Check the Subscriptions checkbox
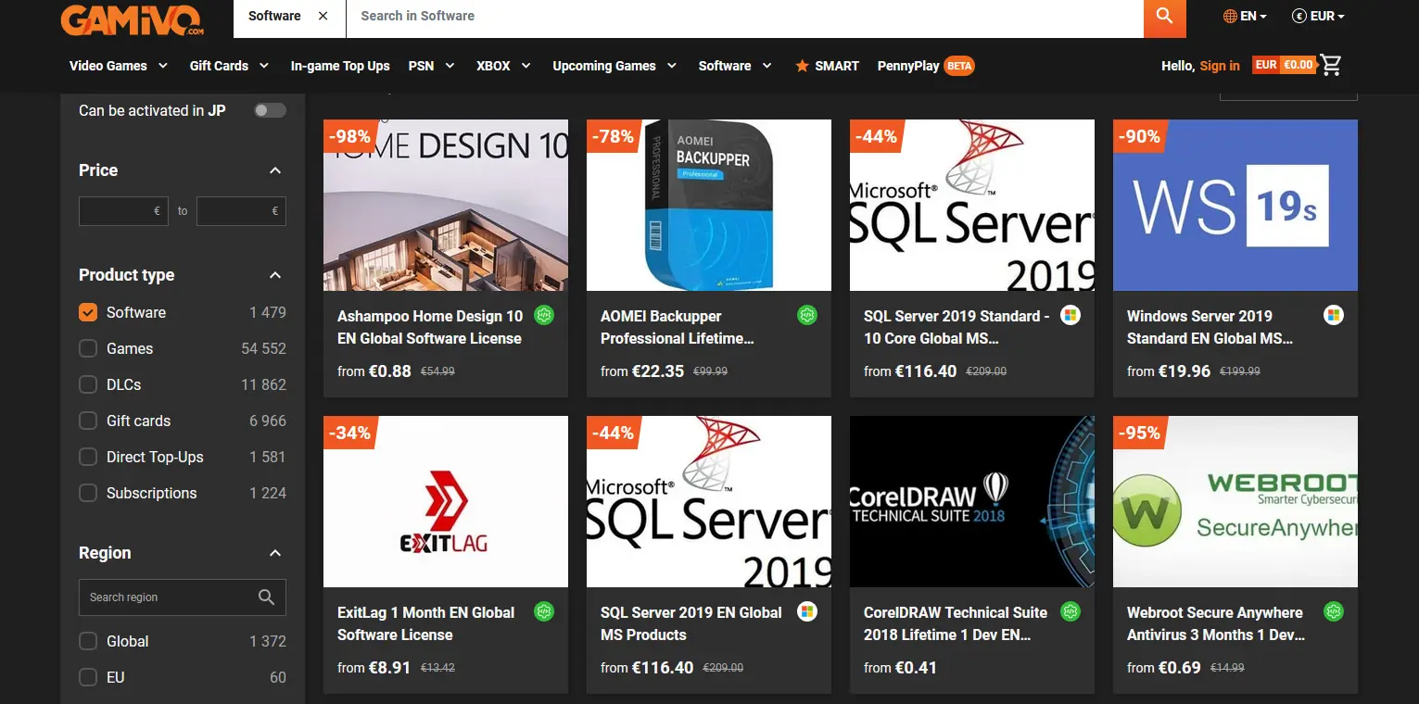The height and width of the screenshot is (704, 1419). coord(88,493)
